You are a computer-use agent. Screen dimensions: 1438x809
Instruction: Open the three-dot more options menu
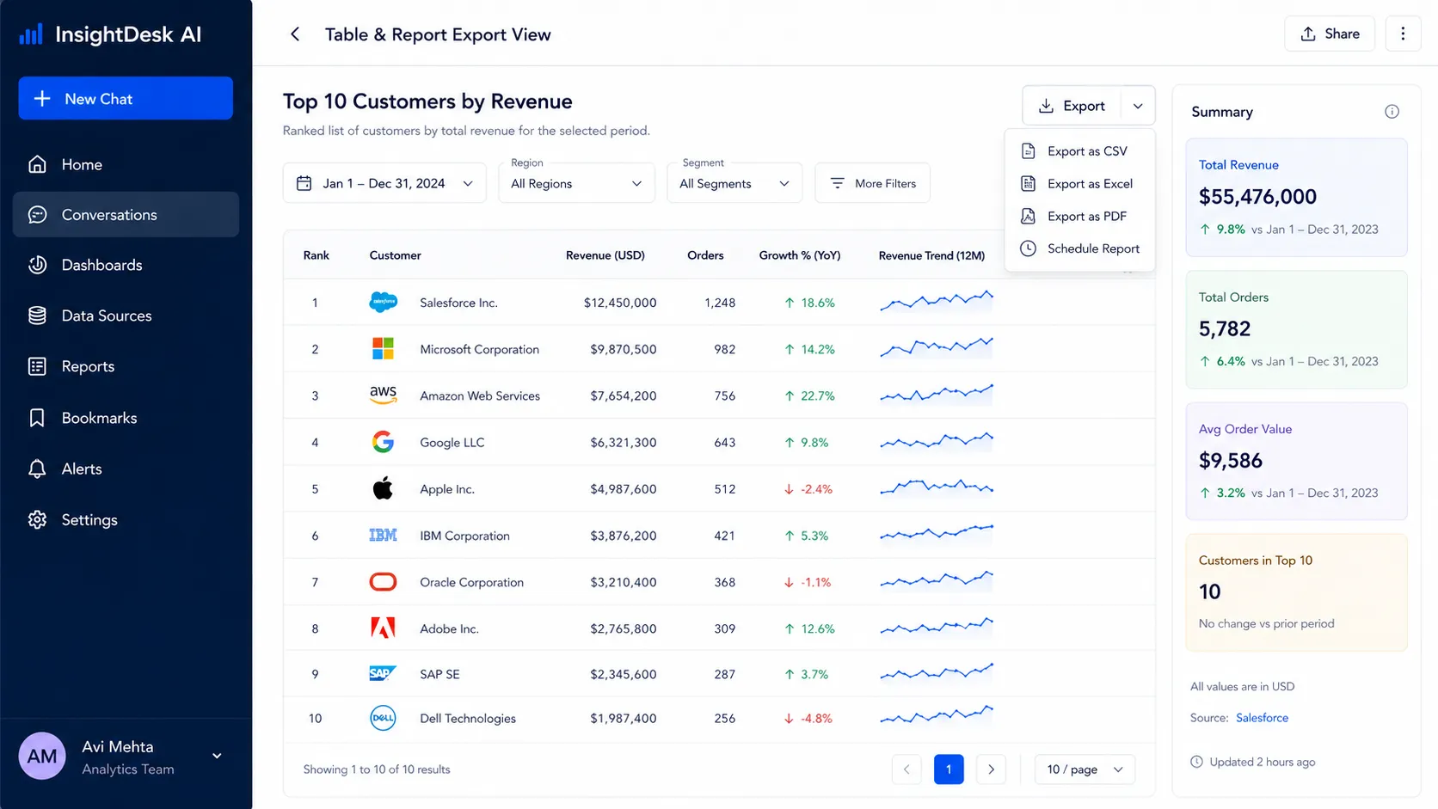[1403, 34]
